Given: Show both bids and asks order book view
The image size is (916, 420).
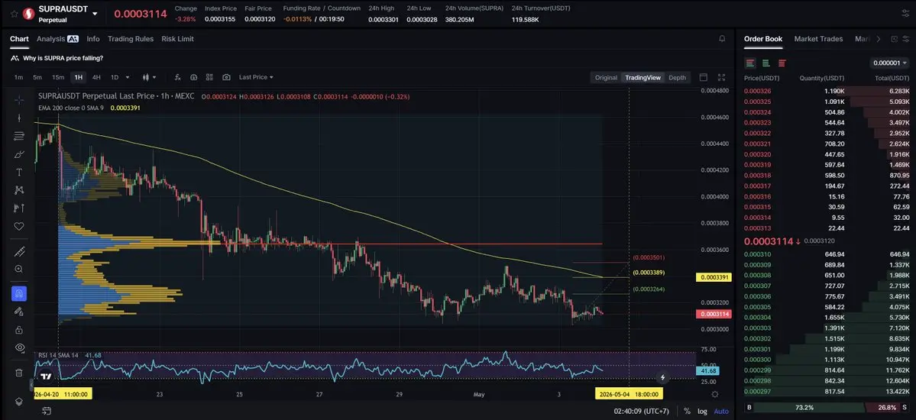Looking at the screenshot, I should pos(750,63).
